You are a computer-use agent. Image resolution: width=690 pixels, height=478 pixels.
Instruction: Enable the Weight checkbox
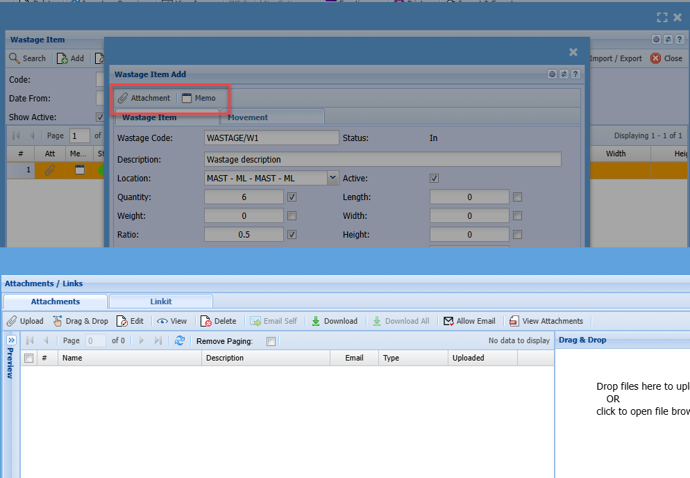(292, 216)
